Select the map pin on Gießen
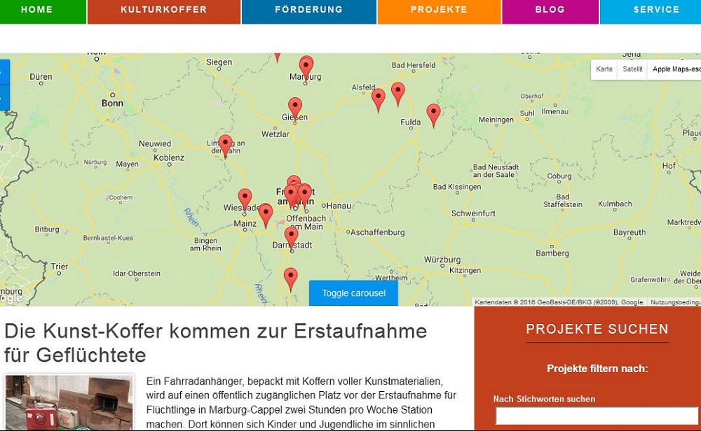This screenshot has width=701, height=431. click(x=295, y=108)
